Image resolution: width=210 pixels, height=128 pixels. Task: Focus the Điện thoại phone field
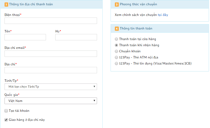click(x=51, y=21)
